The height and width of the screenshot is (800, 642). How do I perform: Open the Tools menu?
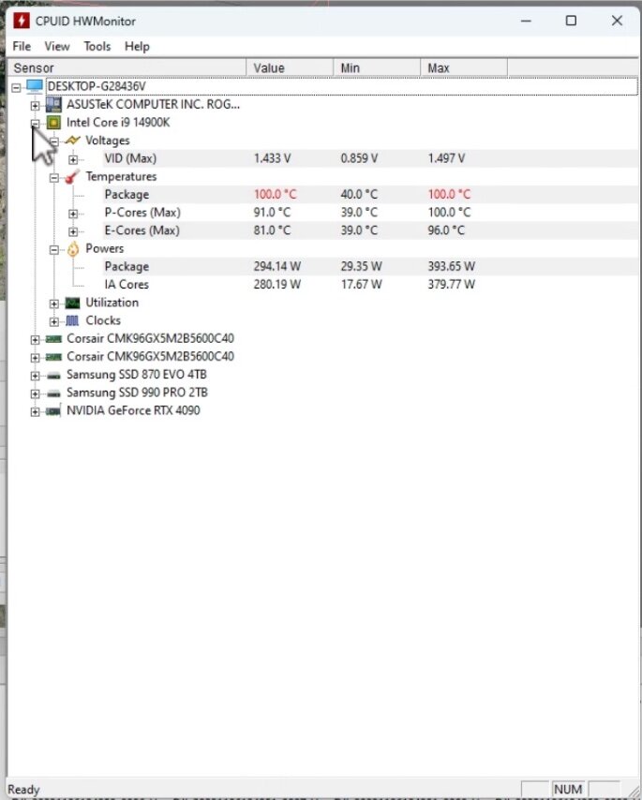pos(97,47)
